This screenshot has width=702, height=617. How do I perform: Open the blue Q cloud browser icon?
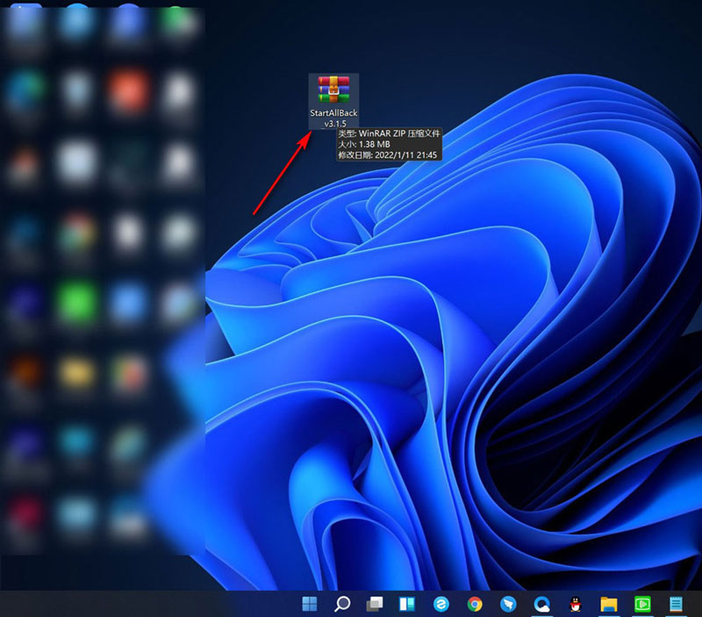(x=541, y=604)
